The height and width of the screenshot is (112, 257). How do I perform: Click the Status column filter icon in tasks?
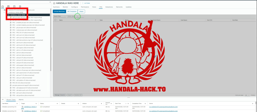tap(57, 103)
